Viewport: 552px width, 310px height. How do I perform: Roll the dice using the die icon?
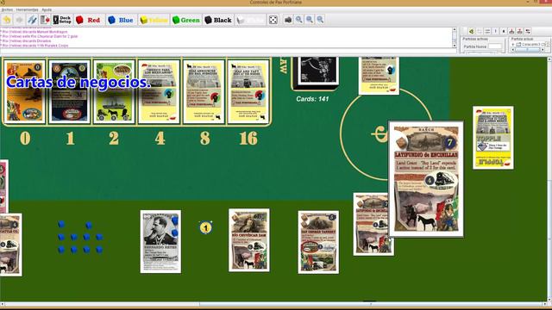273,20
